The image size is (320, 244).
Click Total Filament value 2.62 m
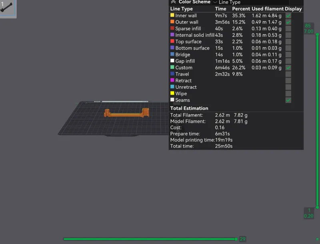click(x=222, y=115)
